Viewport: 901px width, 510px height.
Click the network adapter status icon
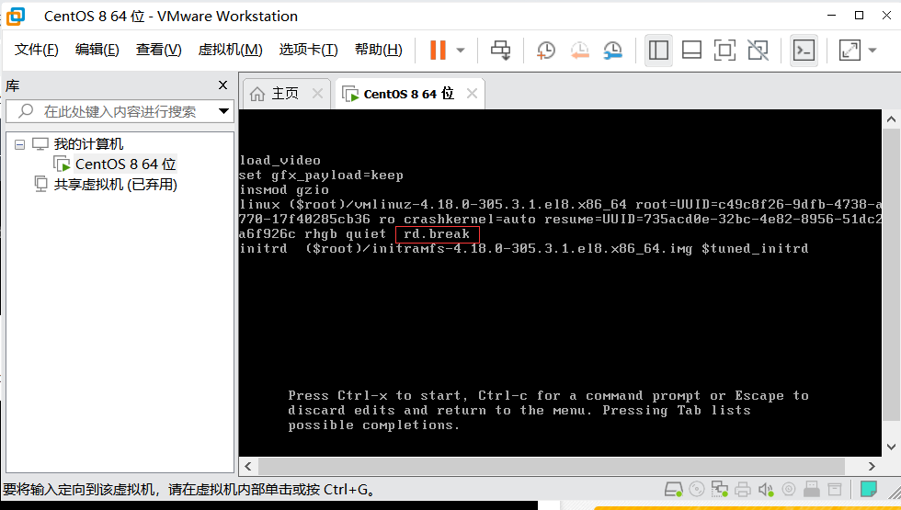(x=719, y=489)
